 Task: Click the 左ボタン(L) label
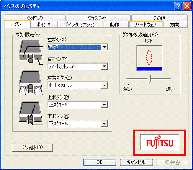coord(57,40)
